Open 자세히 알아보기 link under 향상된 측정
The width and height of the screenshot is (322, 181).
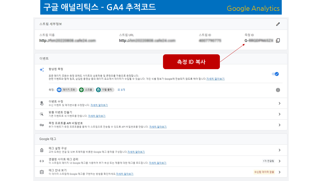point(215,79)
